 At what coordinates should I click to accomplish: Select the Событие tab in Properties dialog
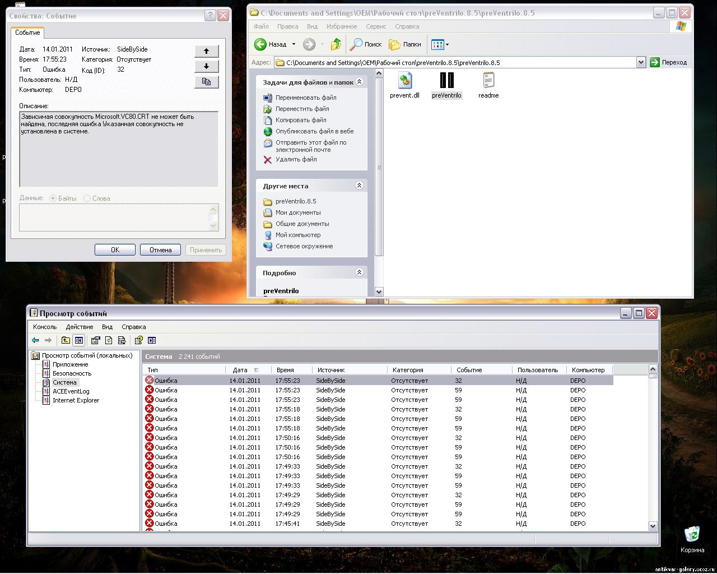[27, 33]
